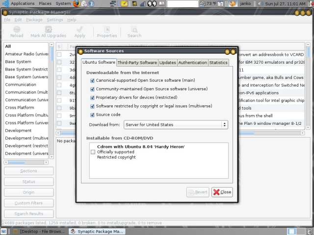The width and height of the screenshot is (314, 235).
Task: Click the network connections icon in top panel
Action: 113,3
